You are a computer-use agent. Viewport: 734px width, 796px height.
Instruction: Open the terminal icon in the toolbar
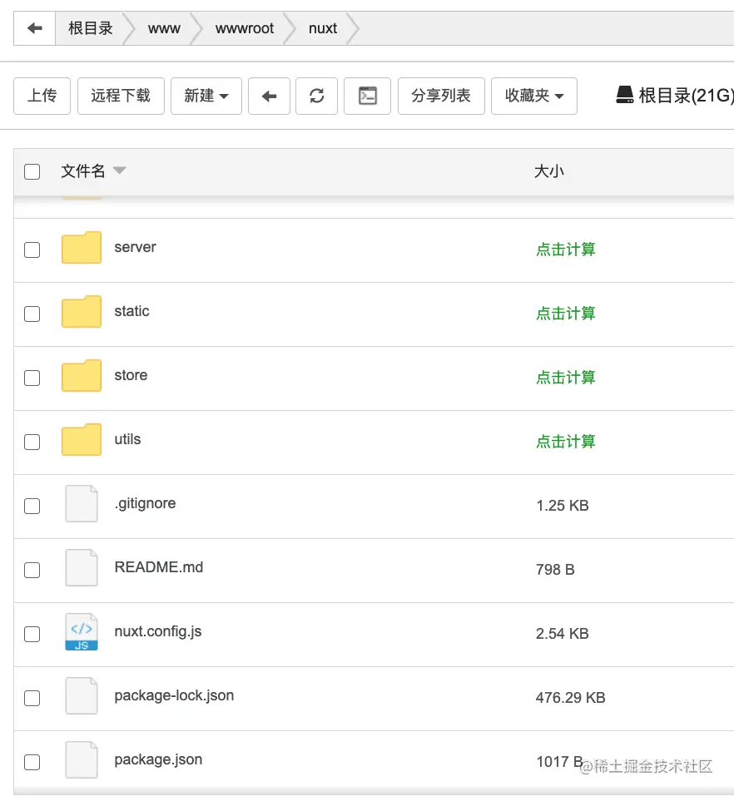367,96
